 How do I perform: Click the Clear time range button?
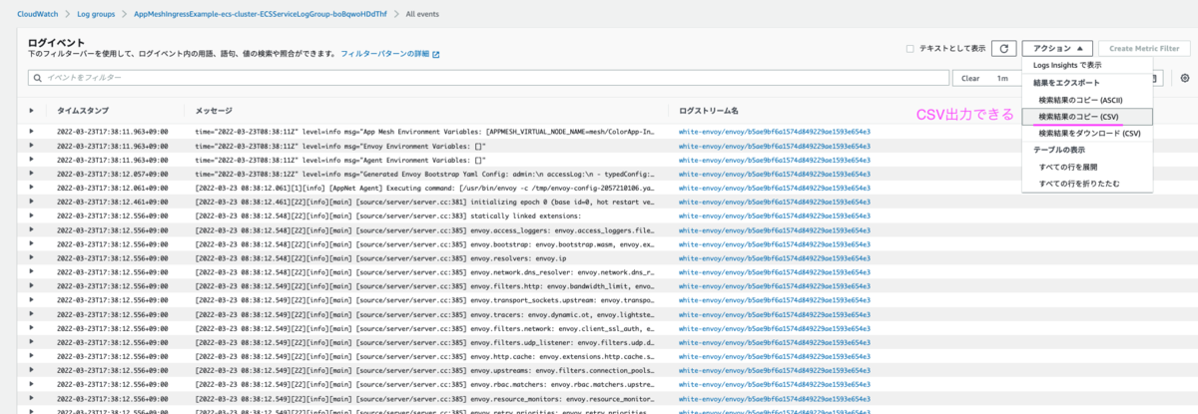pos(969,78)
